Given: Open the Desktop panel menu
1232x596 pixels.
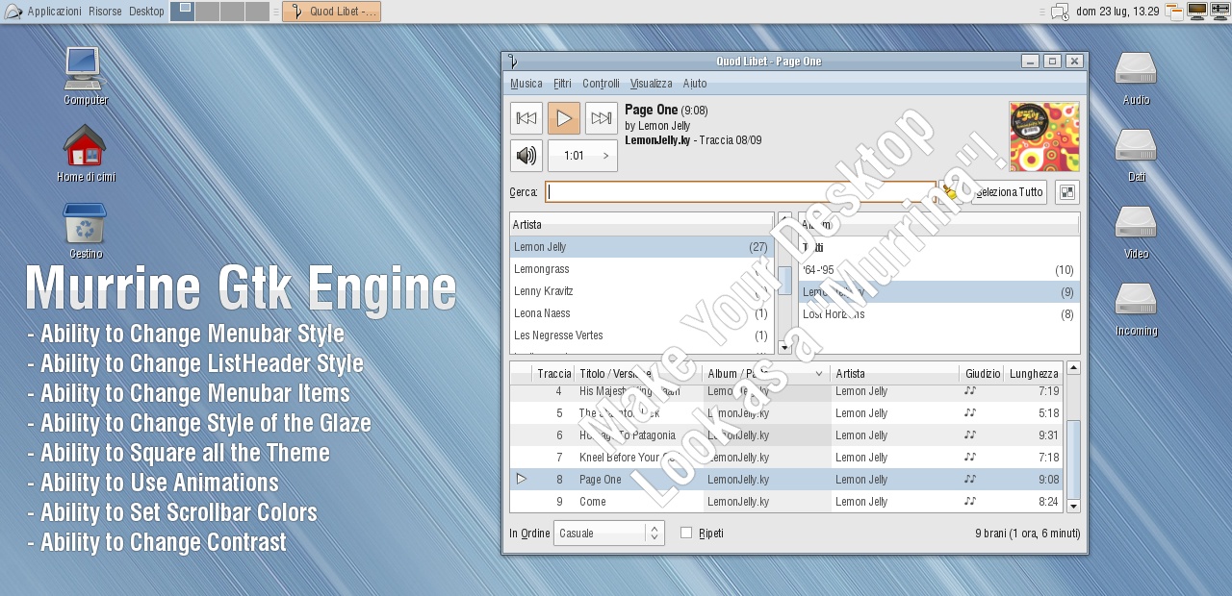Looking at the screenshot, I should click(146, 12).
